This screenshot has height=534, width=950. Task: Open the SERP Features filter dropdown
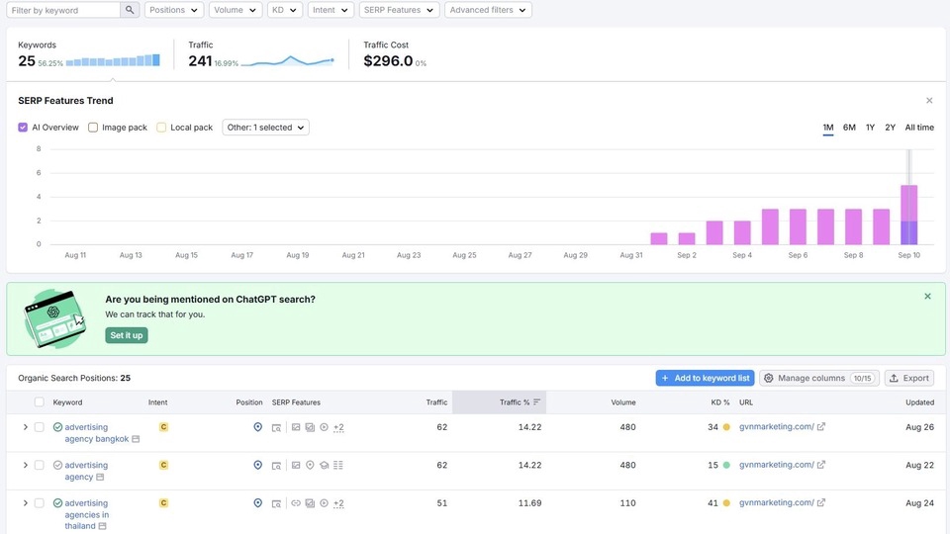click(x=399, y=10)
